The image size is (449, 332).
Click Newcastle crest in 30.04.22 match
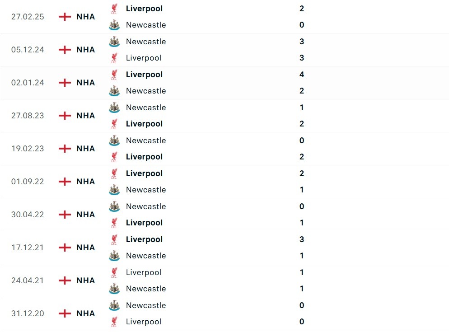click(114, 206)
